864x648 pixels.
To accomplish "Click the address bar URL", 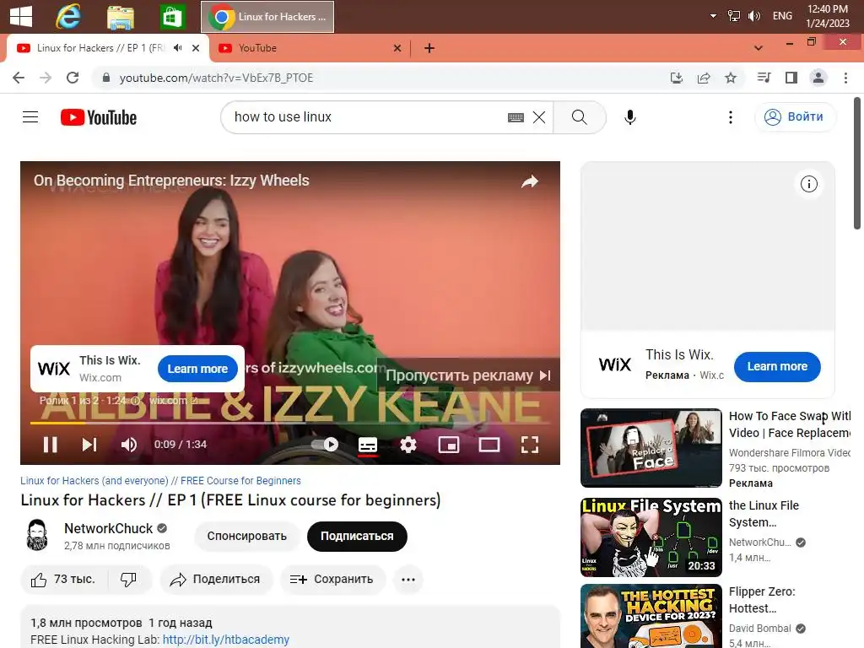I will click(x=216, y=78).
